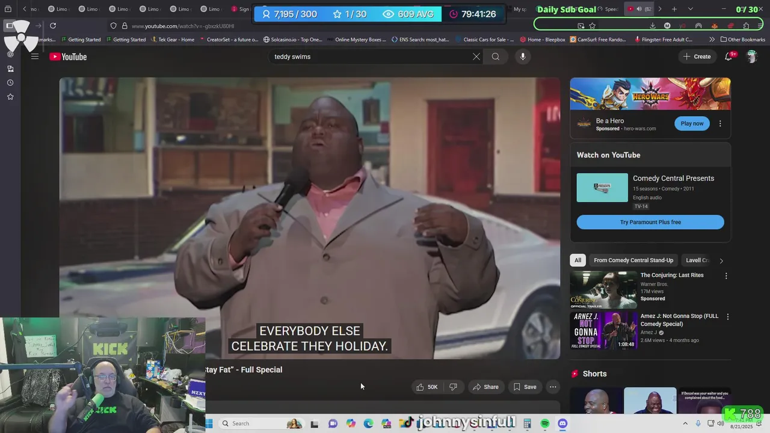Bookmark this page with star icon
This screenshot has height=433, width=770.
click(592, 26)
